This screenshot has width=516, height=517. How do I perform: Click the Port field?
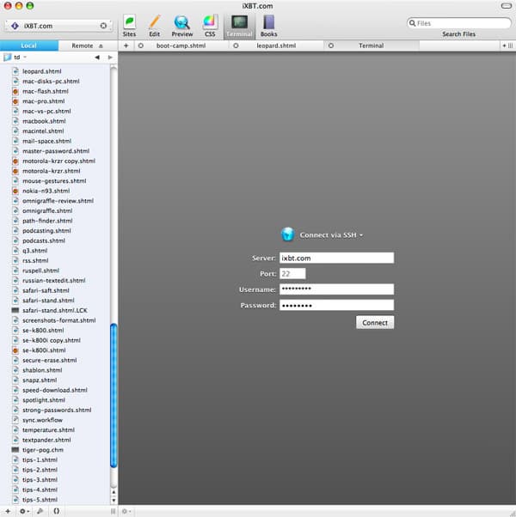pyautogui.click(x=292, y=274)
